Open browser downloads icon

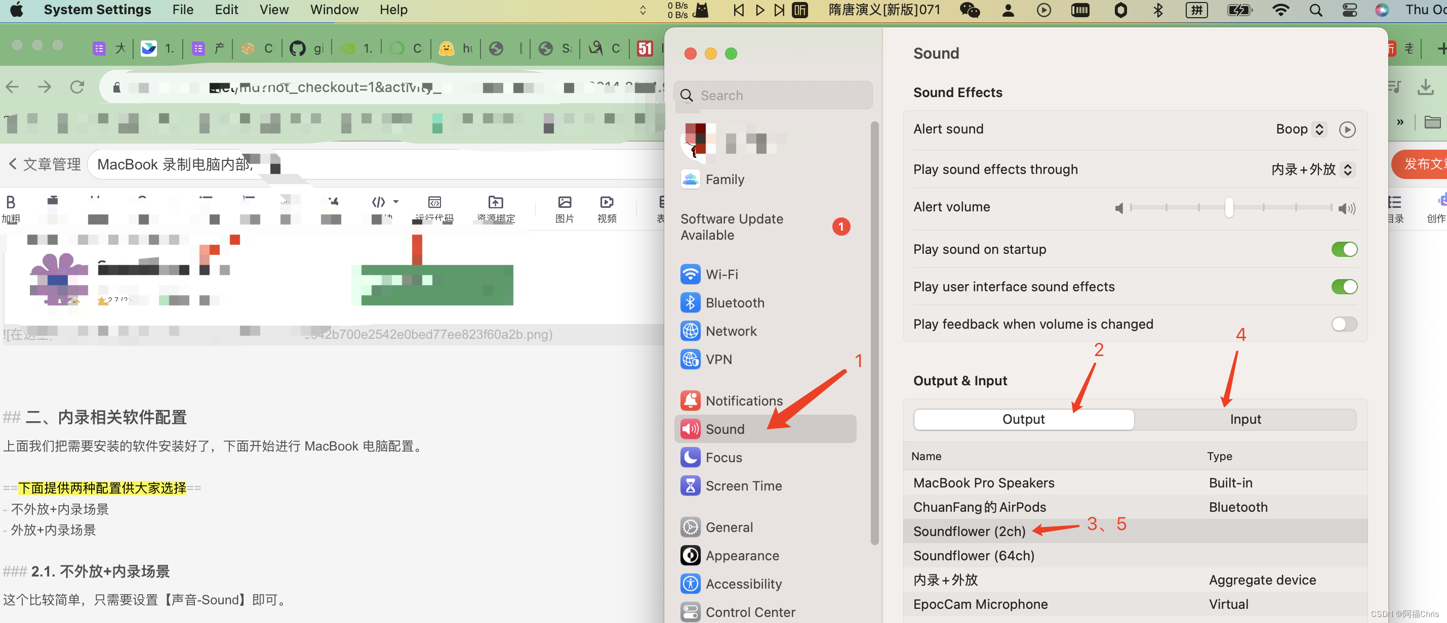click(1426, 87)
